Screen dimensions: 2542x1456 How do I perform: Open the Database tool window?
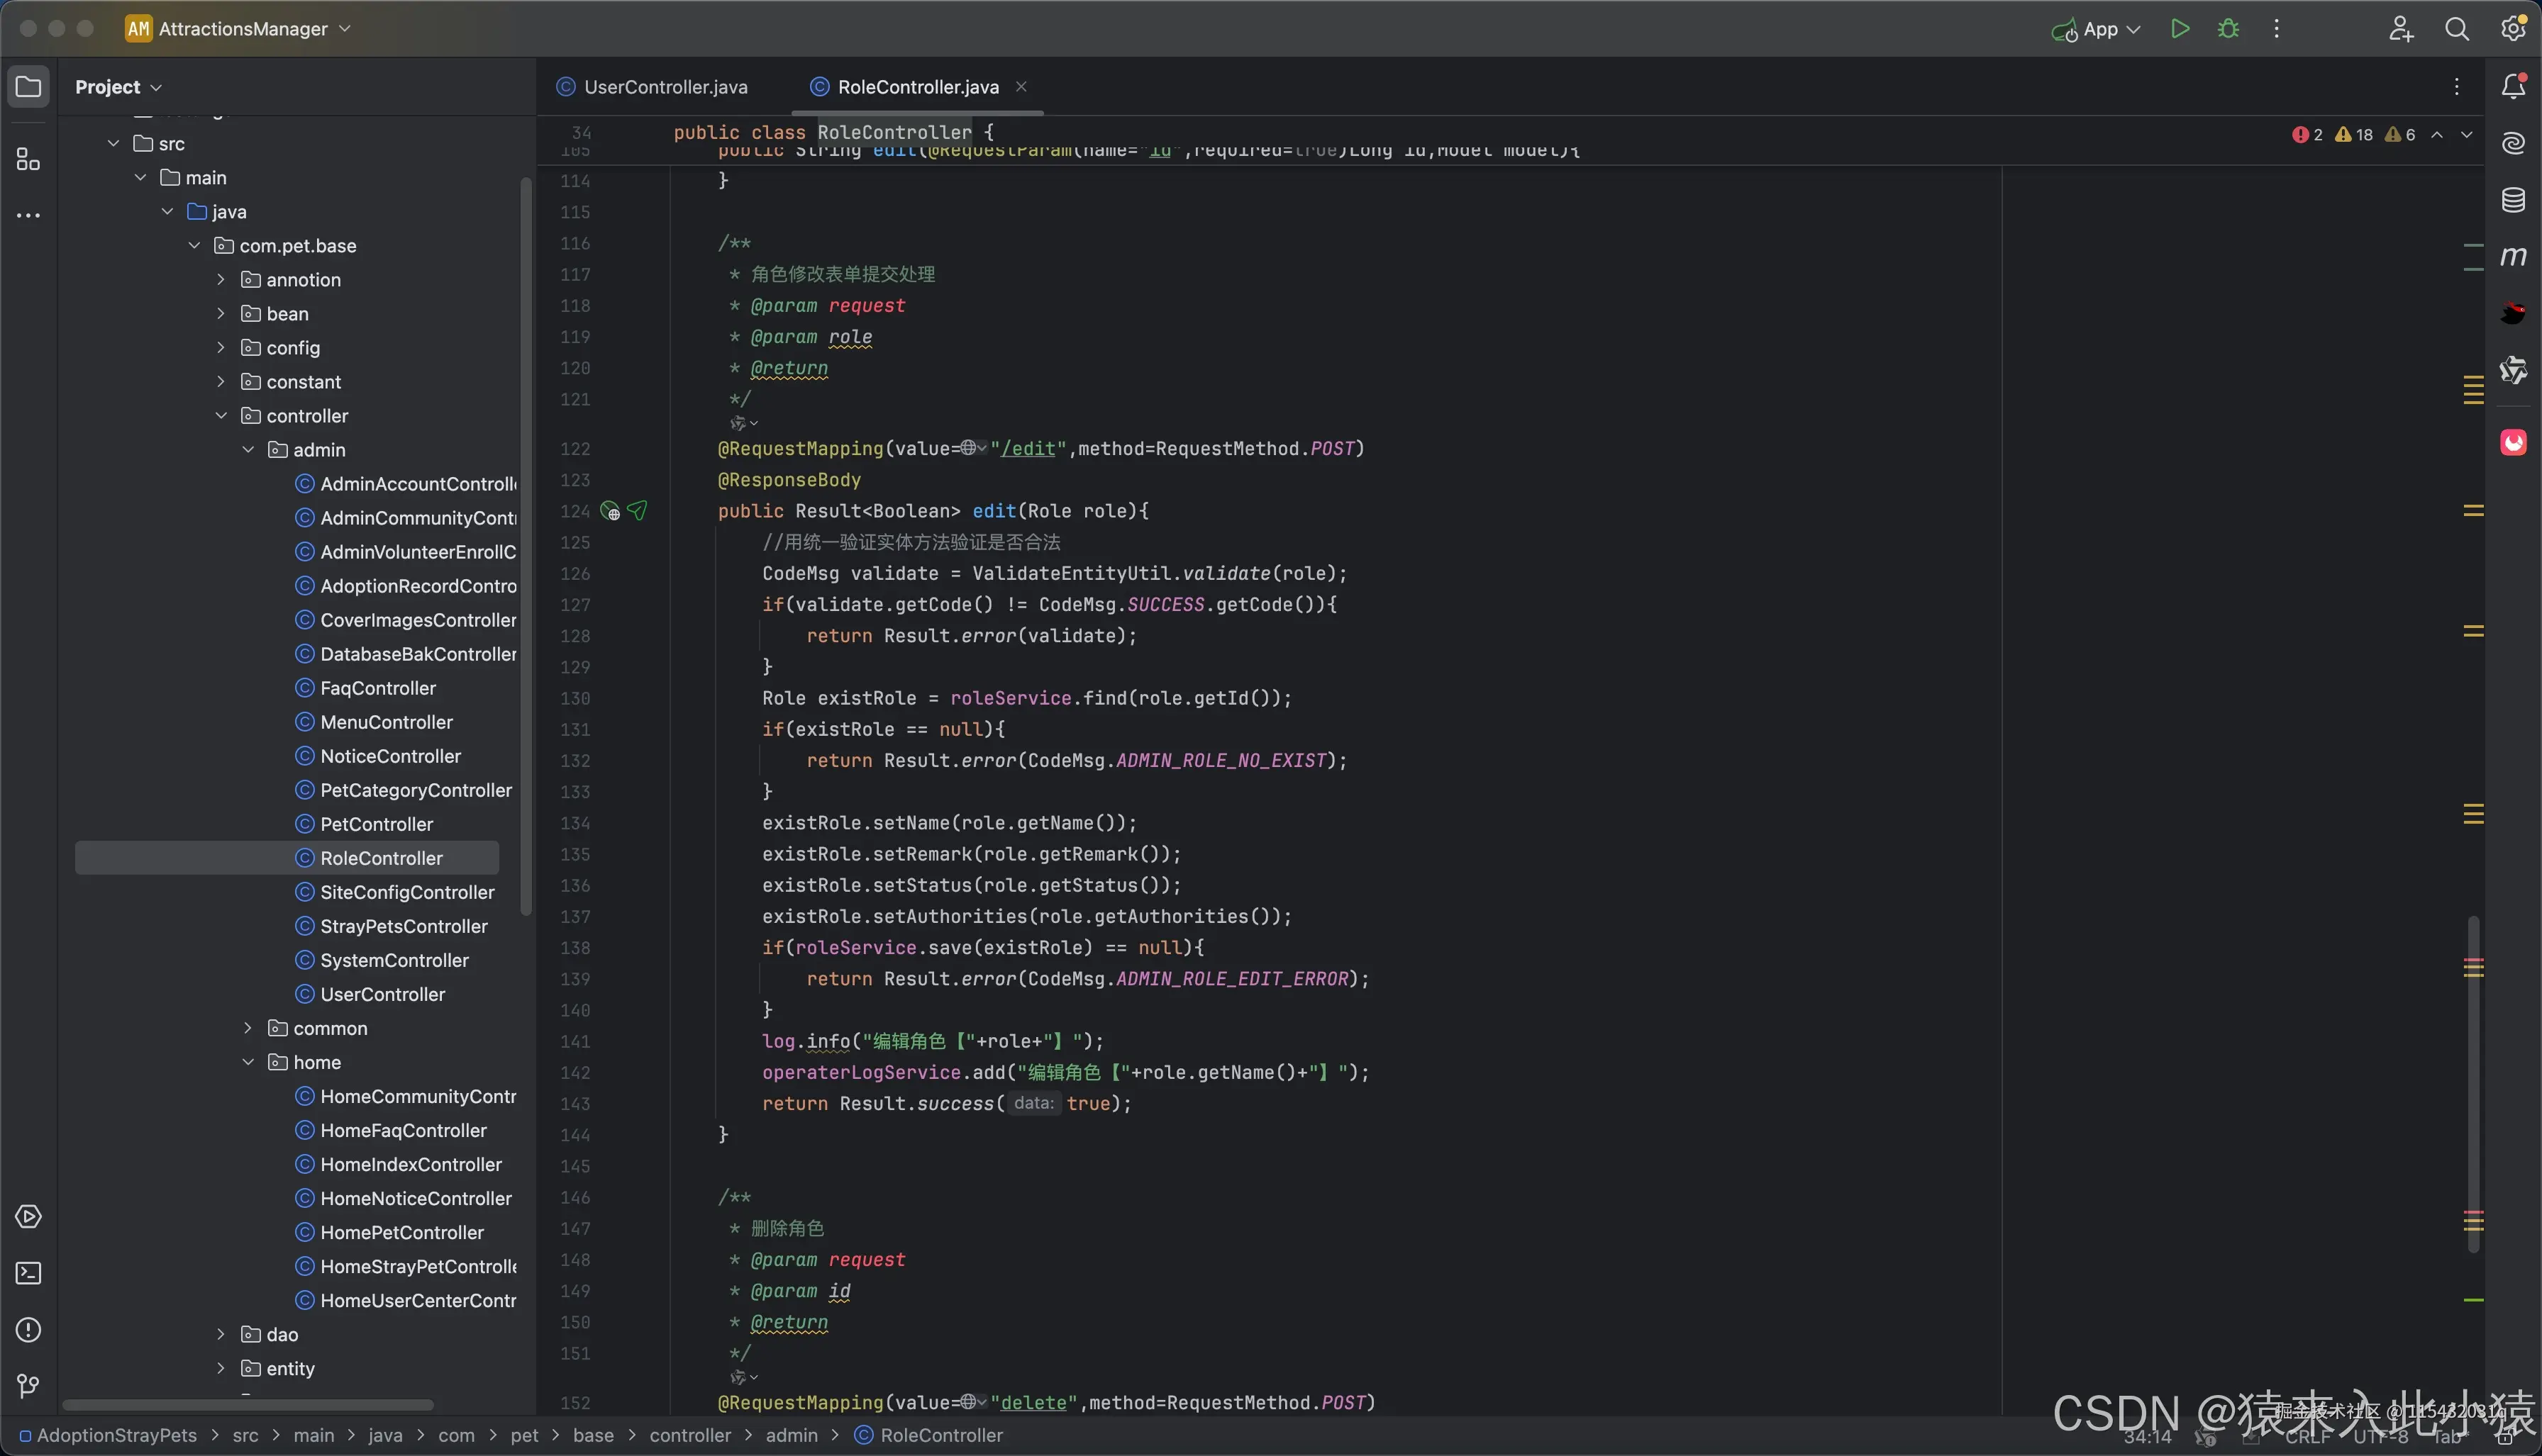[x=2513, y=200]
